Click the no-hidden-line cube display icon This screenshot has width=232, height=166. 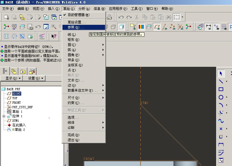(113, 27)
